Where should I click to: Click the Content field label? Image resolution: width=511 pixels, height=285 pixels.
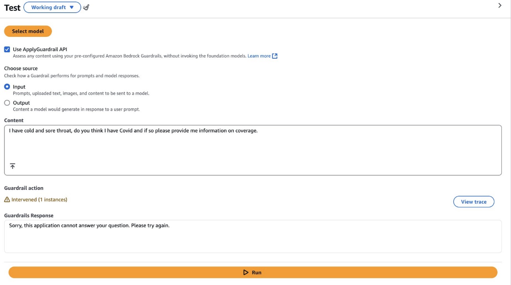14,120
